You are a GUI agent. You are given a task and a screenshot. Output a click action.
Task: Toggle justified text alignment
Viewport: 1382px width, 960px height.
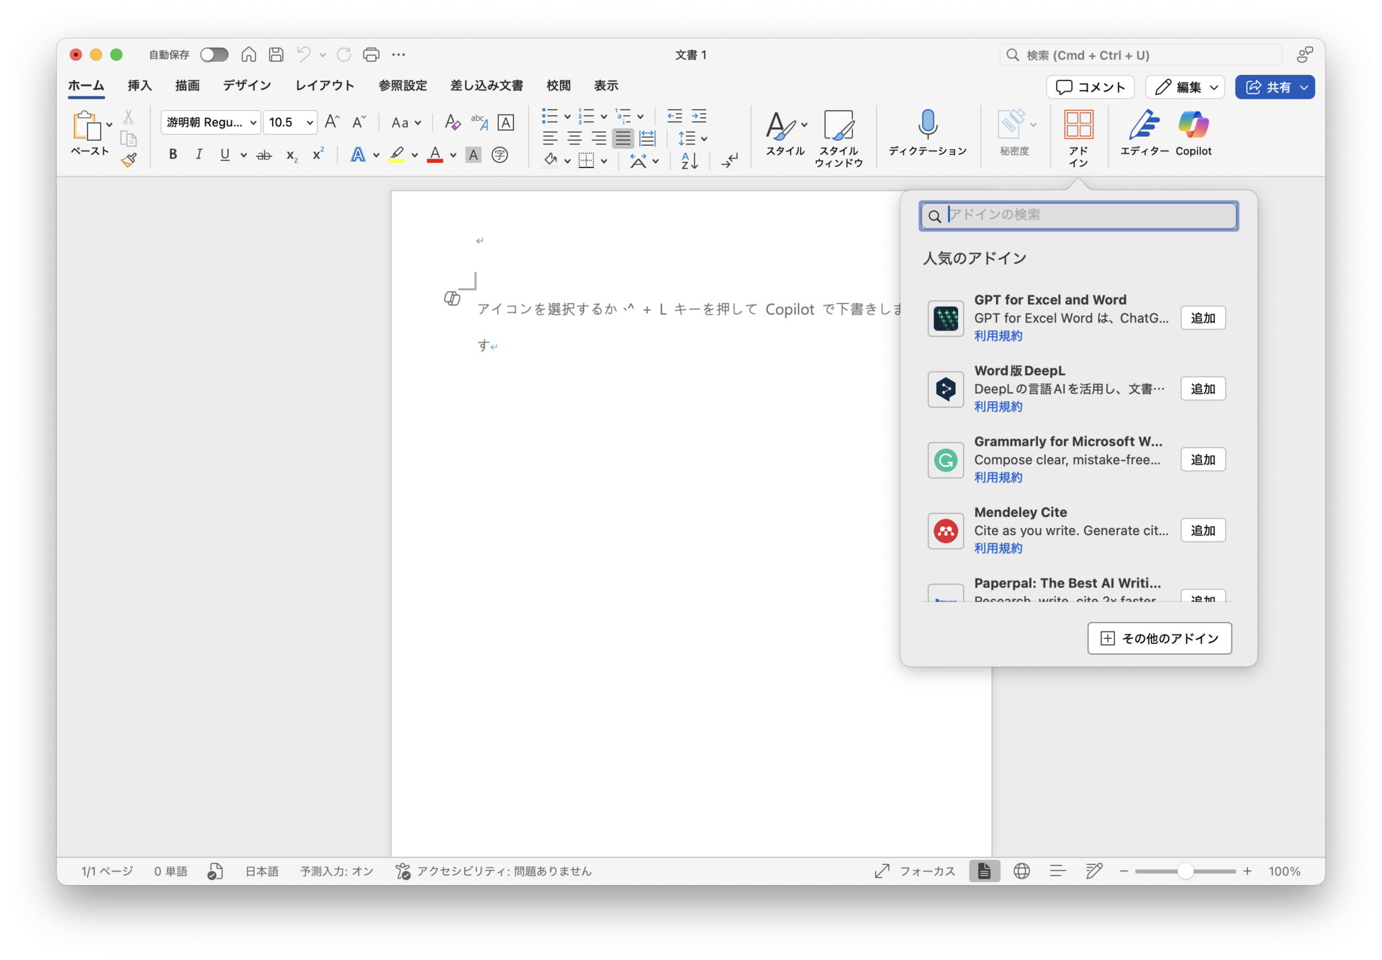pyautogui.click(x=623, y=138)
